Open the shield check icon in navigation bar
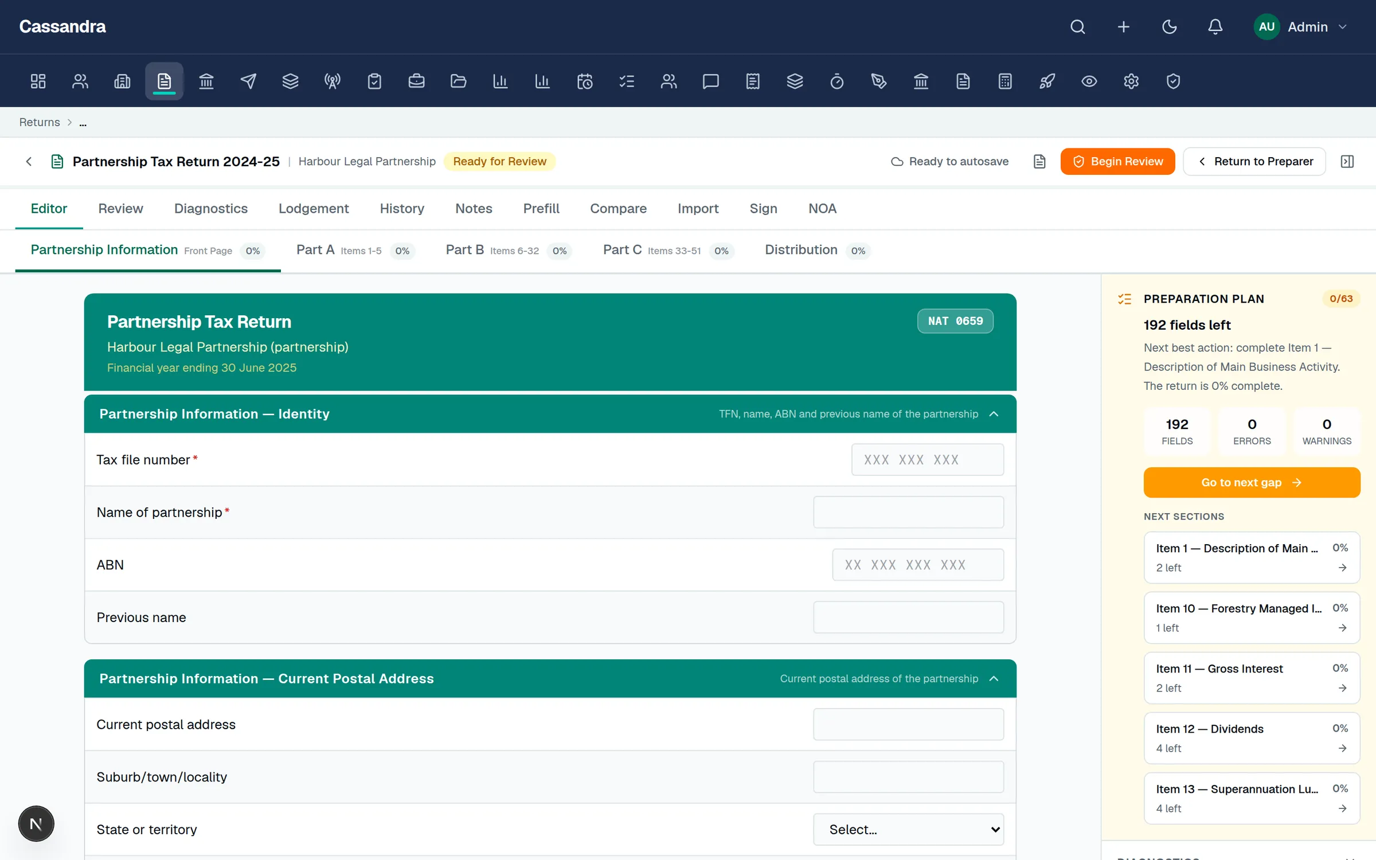The height and width of the screenshot is (860, 1376). tap(1173, 81)
